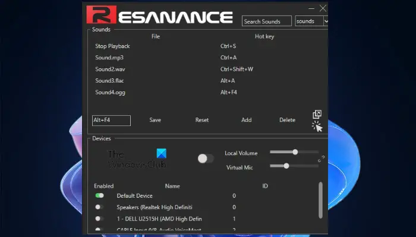Close the Resanance window
This screenshot has width=416, height=237.
(x=323, y=8)
